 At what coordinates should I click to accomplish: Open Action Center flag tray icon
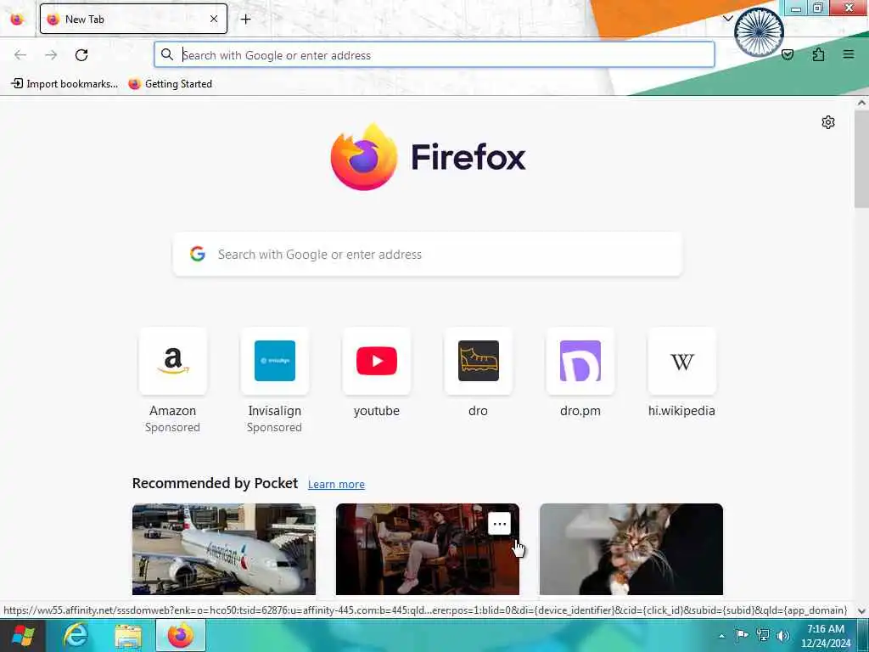742,635
